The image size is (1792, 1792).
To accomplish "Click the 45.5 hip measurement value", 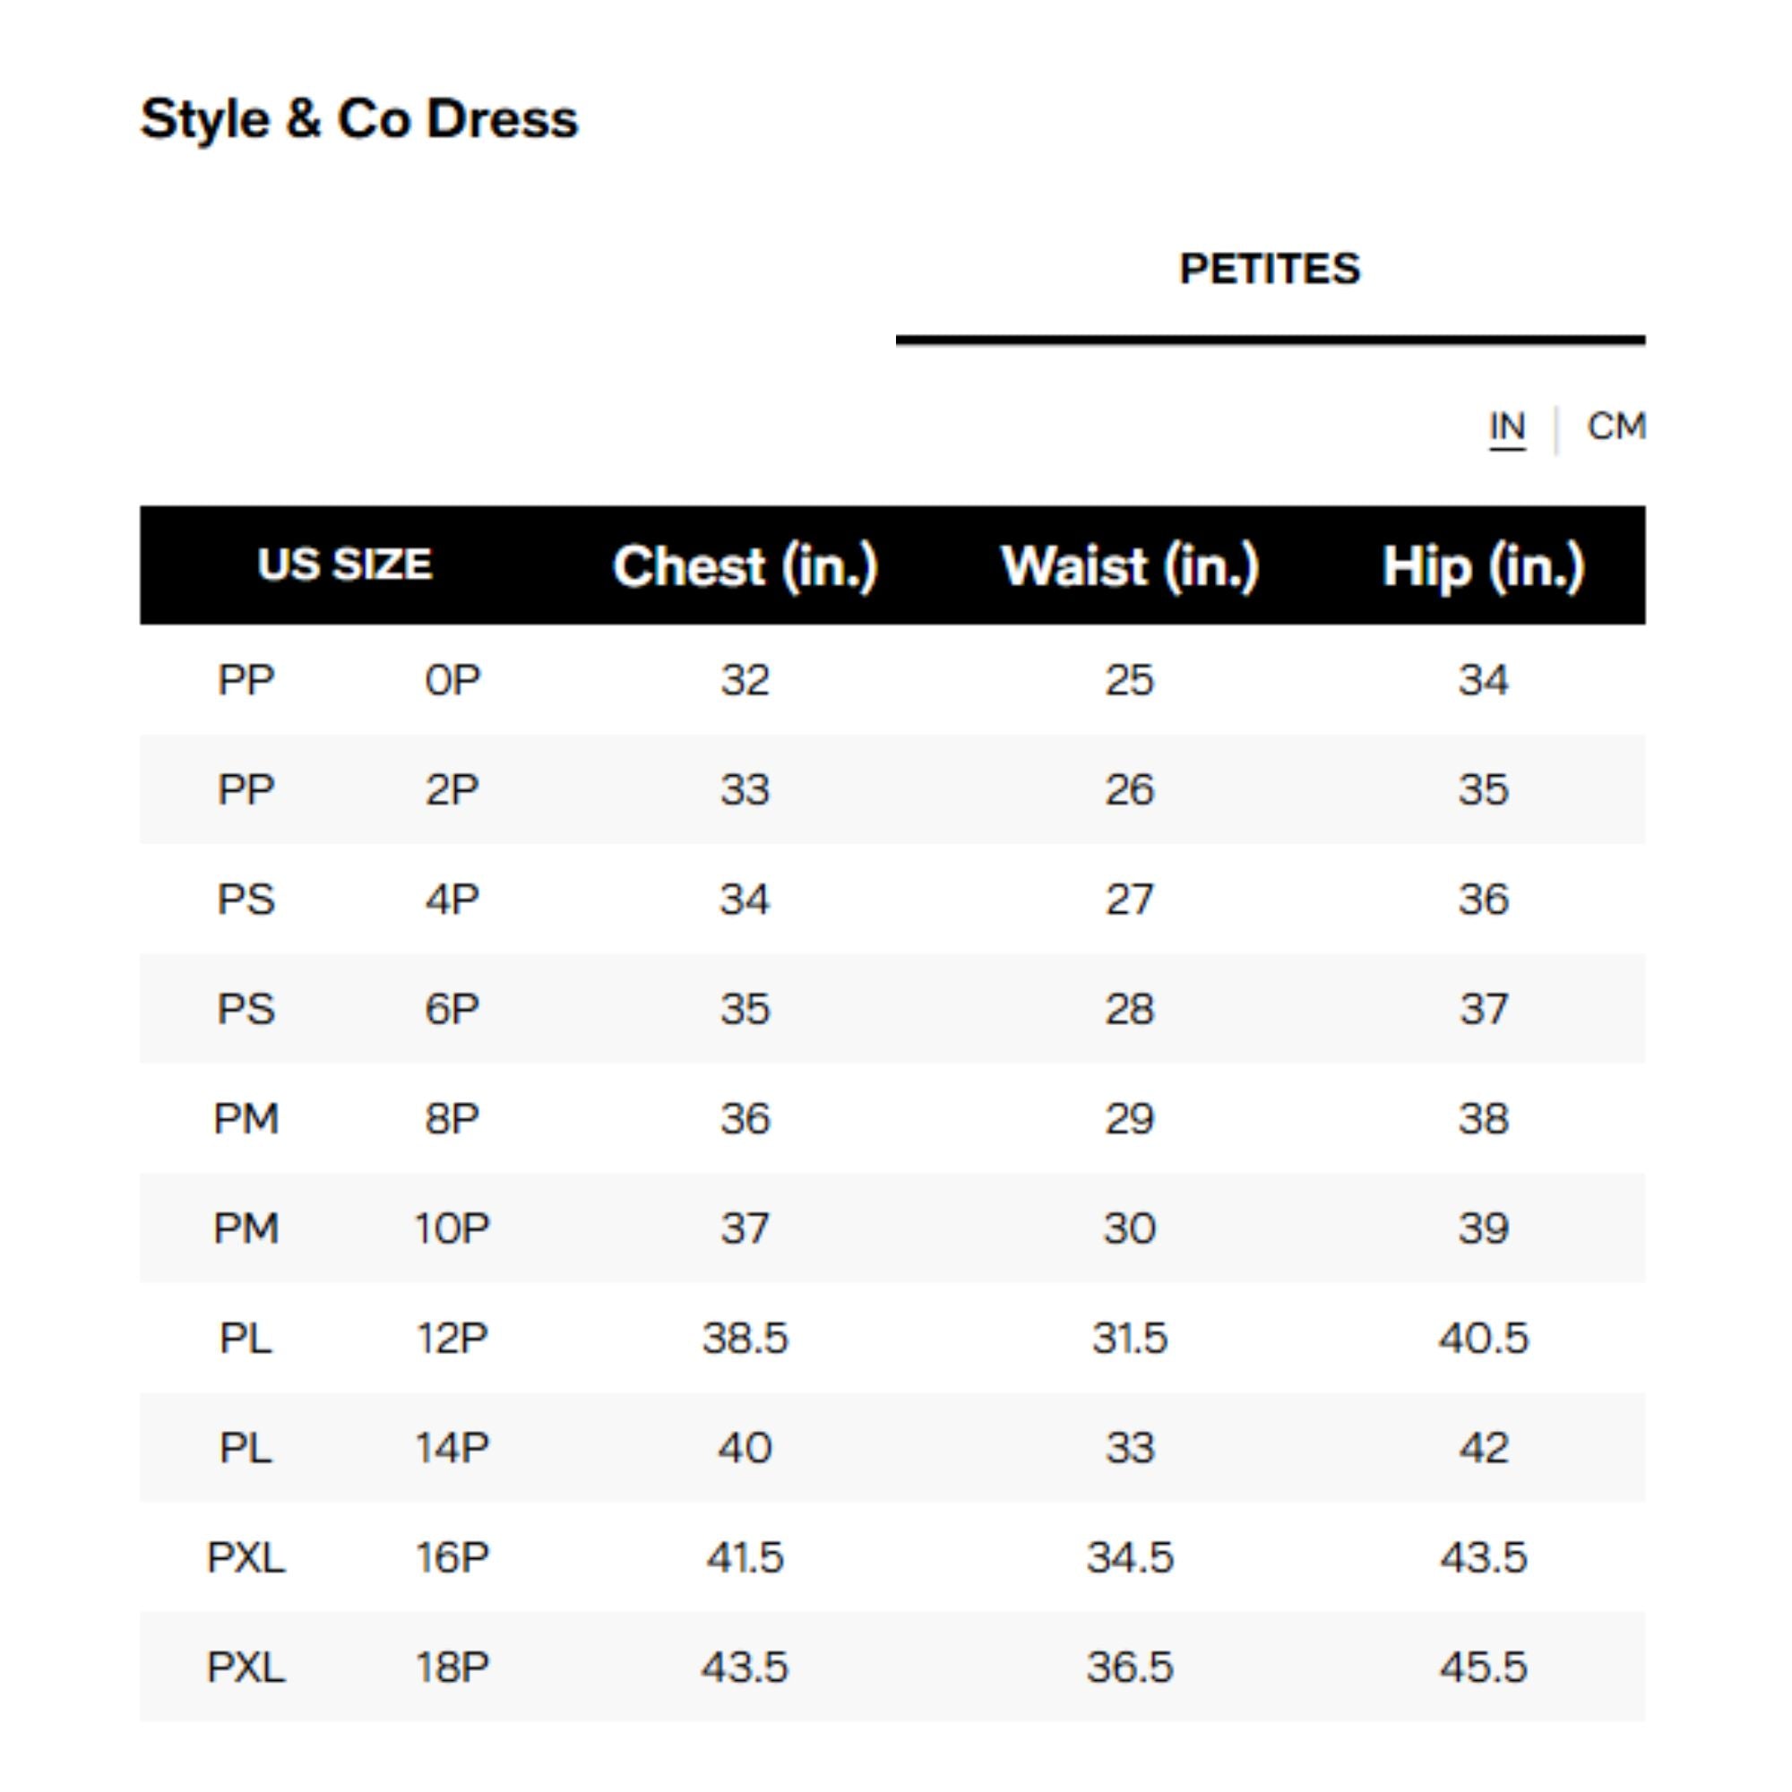I will pos(1482,1667).
